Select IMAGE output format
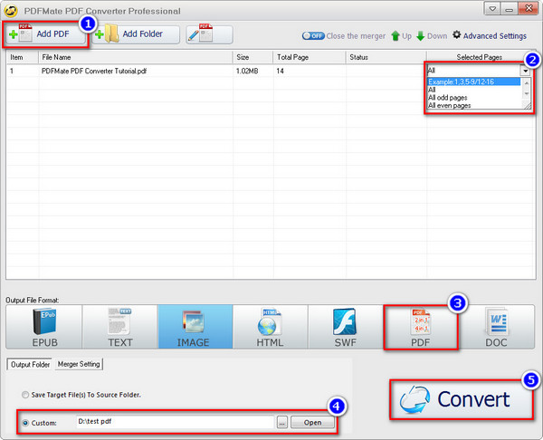The height and width of the screenshot is (440, 543). (195, 327)
